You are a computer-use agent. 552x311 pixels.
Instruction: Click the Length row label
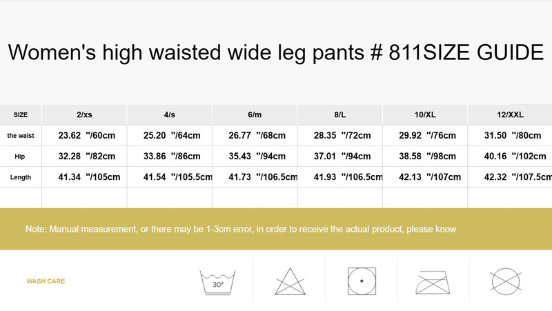[x=21, y=177]
